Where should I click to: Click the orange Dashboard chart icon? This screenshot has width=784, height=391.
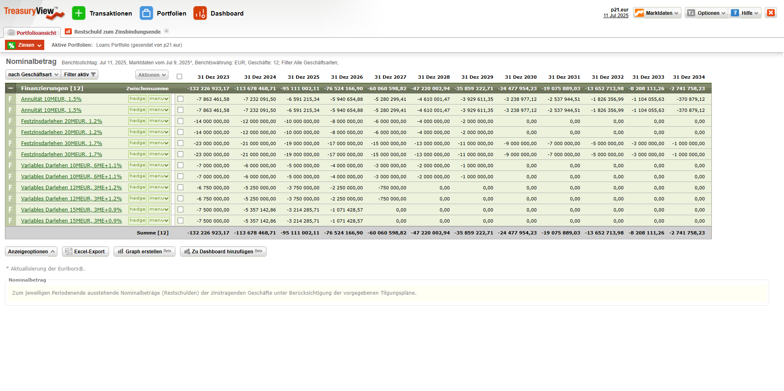tap(200, 13)
